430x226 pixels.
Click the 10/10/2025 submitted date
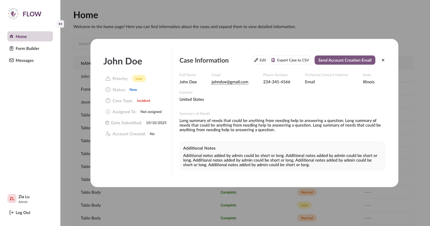click(156, 123)
